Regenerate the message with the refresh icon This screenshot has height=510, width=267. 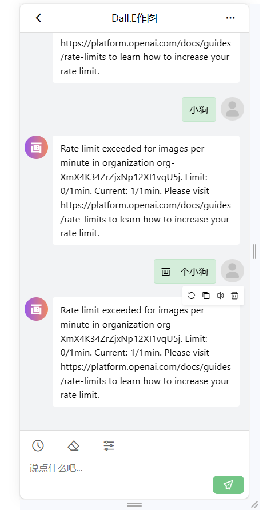[192, 296]
